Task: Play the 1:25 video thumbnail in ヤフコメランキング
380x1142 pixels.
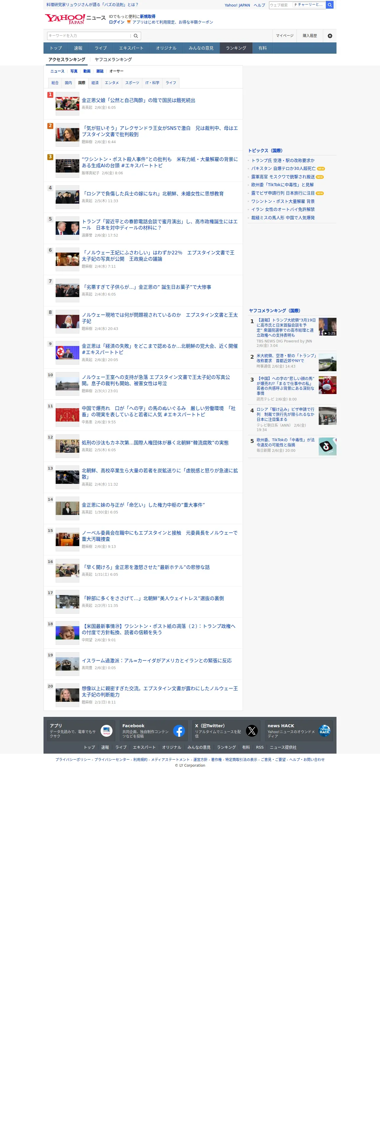Action: 327,327
